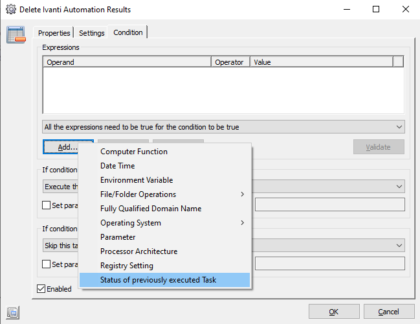The height and width of the screenshot is (324, 420).
Task: Click the Operand column header
Action: [127, 62]
